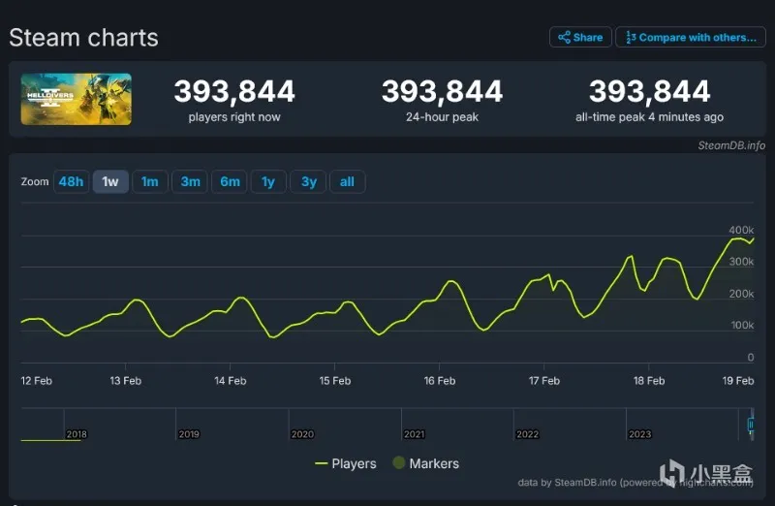The height and width of the screenshot is (506, 775).
Task: Set chart zoom to 48h
Action: point(71,181)
